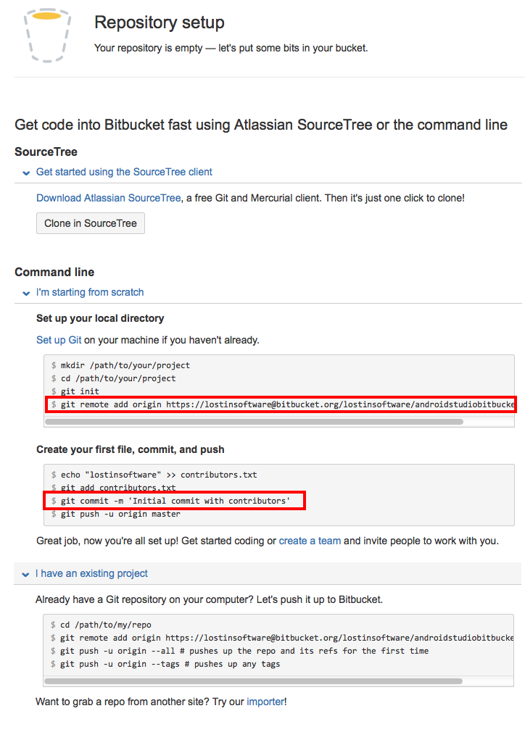The image size is (525, 732).
Task: Click the git push -u origin master line
Action: [x=120, y=514]
